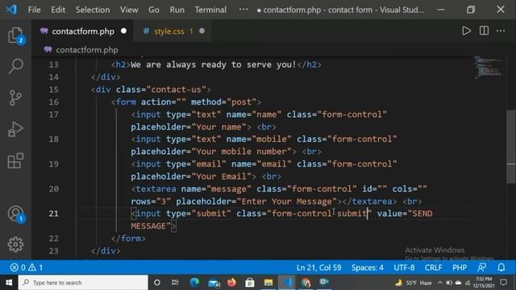Split the editor to the right
Screen dimensions: 516x290
[x=484, y=31]
